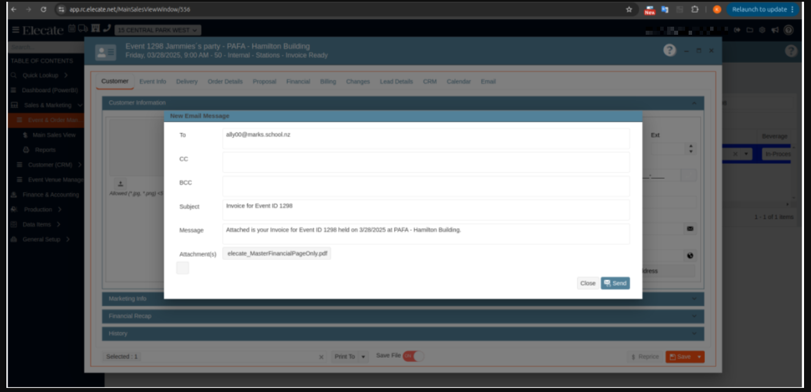The image size is (811, 392).
Task: Close the New Email Message dialog
Action: 588,283
